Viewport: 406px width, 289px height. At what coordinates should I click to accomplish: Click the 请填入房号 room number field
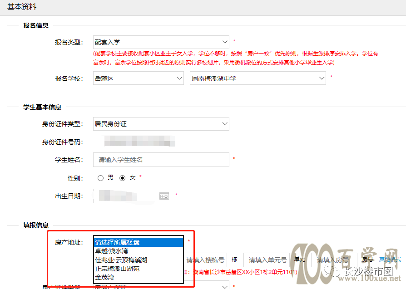coord(334,260)
